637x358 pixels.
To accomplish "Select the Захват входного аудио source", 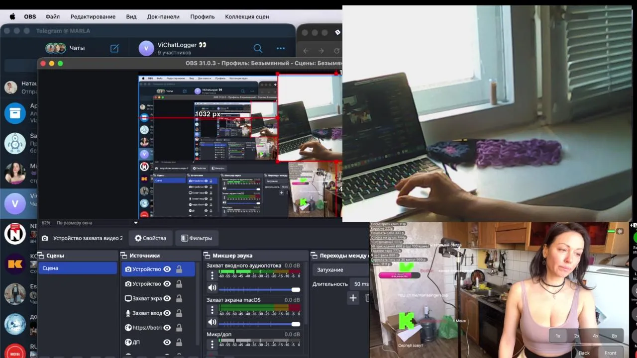I will [143, 313].
